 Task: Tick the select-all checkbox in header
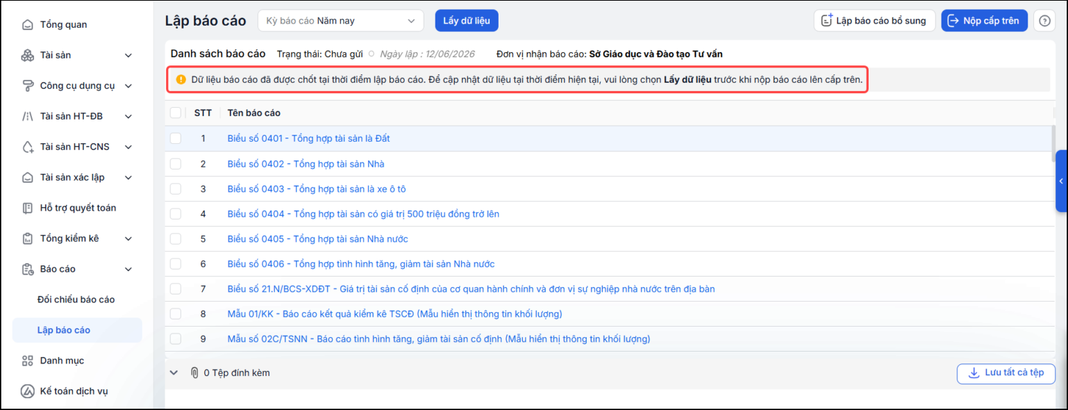point(176,113)
